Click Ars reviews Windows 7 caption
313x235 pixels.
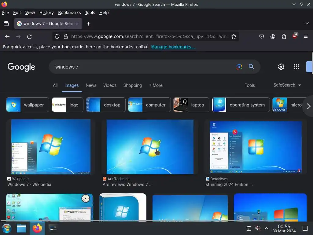[x=127, y=185]
